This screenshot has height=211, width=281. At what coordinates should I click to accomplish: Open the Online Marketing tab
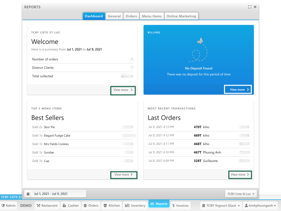point(181,16)
